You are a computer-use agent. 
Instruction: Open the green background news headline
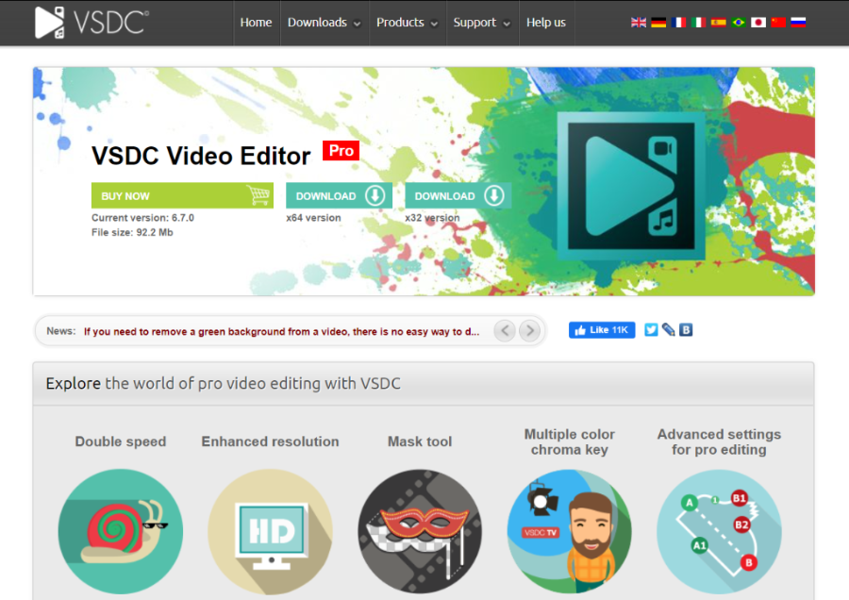pos(281,331)
